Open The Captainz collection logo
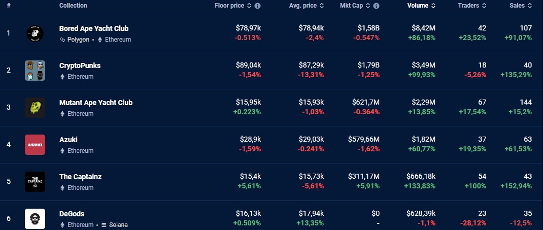Image resolution: width=543 pixels, height=230 pixels. [35, 182]
